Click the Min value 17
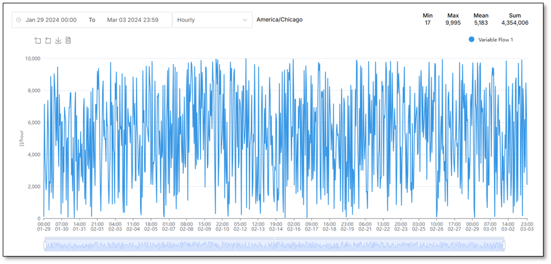Screen dimensions: 551x264 [428, 23]
